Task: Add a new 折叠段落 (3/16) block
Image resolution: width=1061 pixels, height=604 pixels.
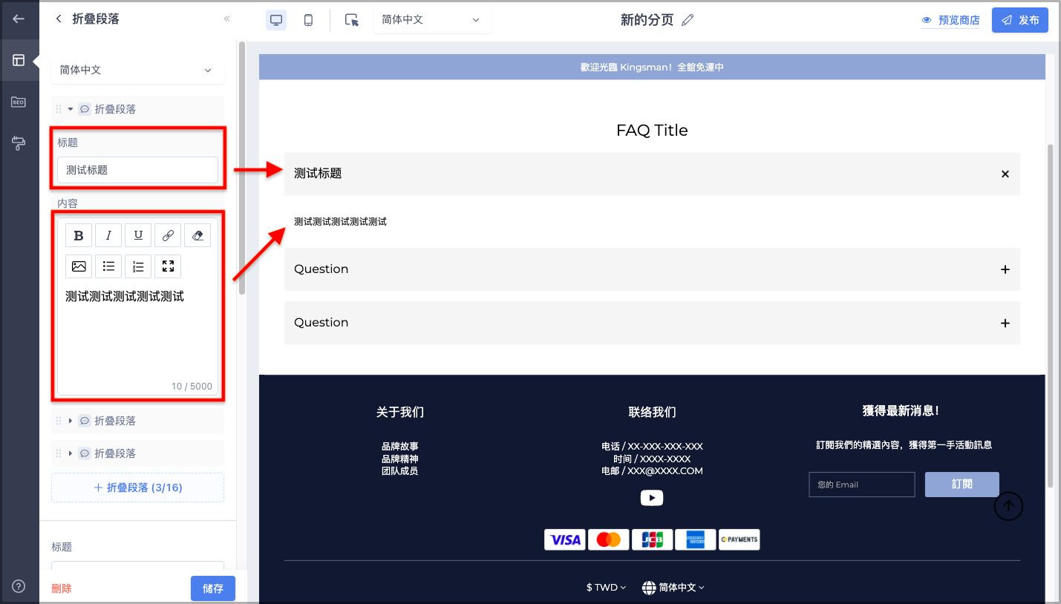Action: pyautogui.click(x=137, y=488)
